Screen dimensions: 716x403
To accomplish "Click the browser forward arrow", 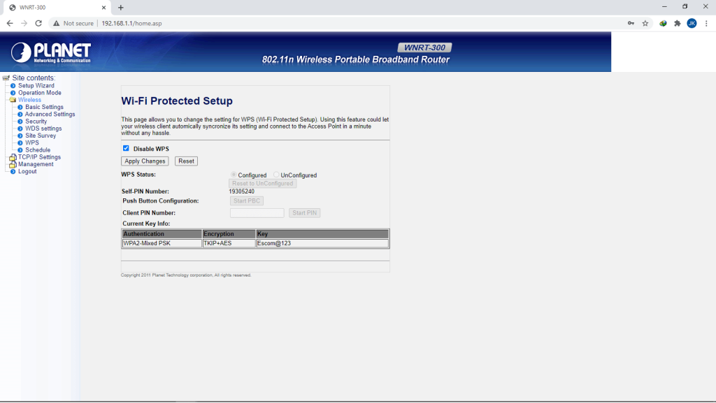I will tap(24, 23).
